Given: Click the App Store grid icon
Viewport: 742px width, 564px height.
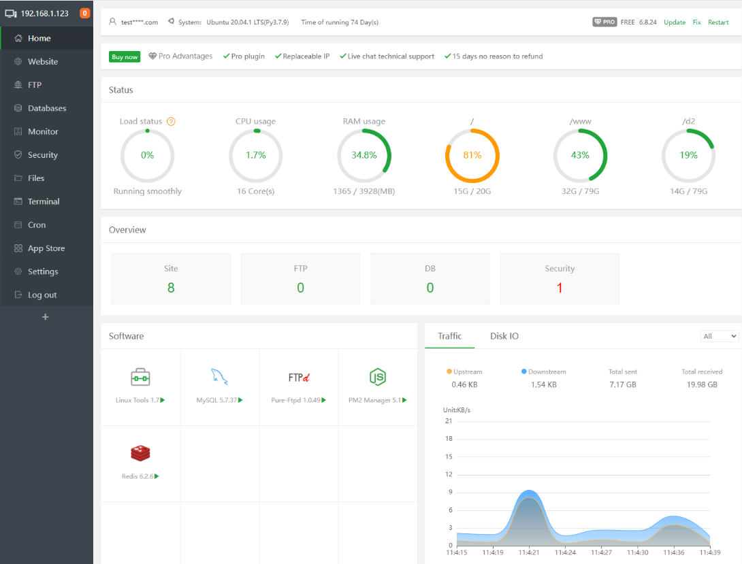Looking at the screenshot, I should (18, 248).
